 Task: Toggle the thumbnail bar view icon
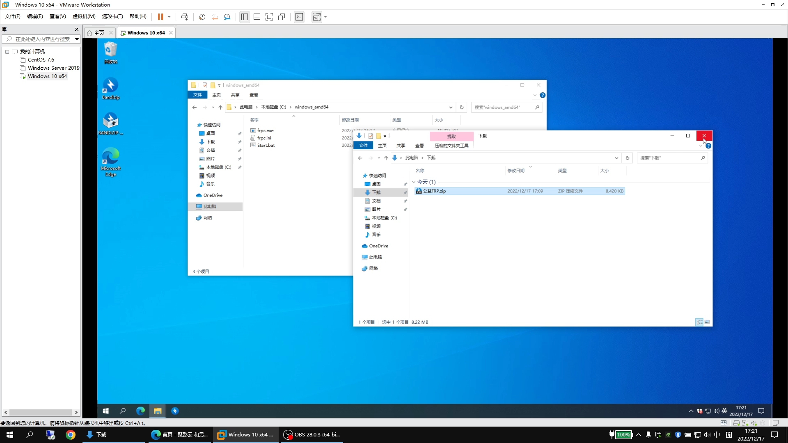(257, 17)
